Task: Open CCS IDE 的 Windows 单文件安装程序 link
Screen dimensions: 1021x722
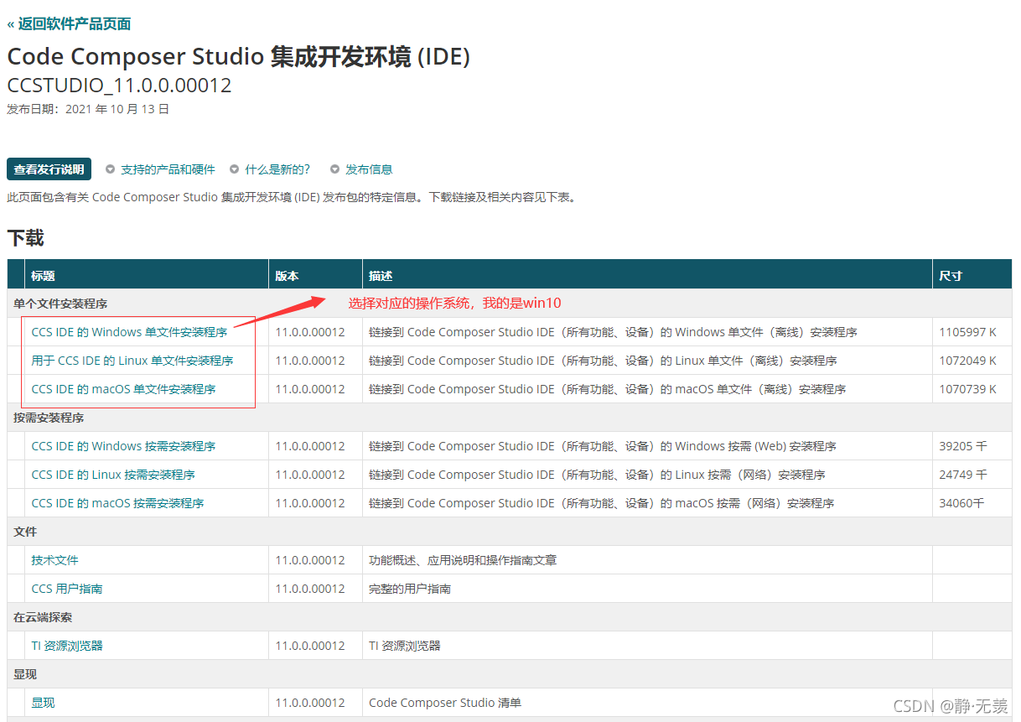Action: click(x=129, y=332)
